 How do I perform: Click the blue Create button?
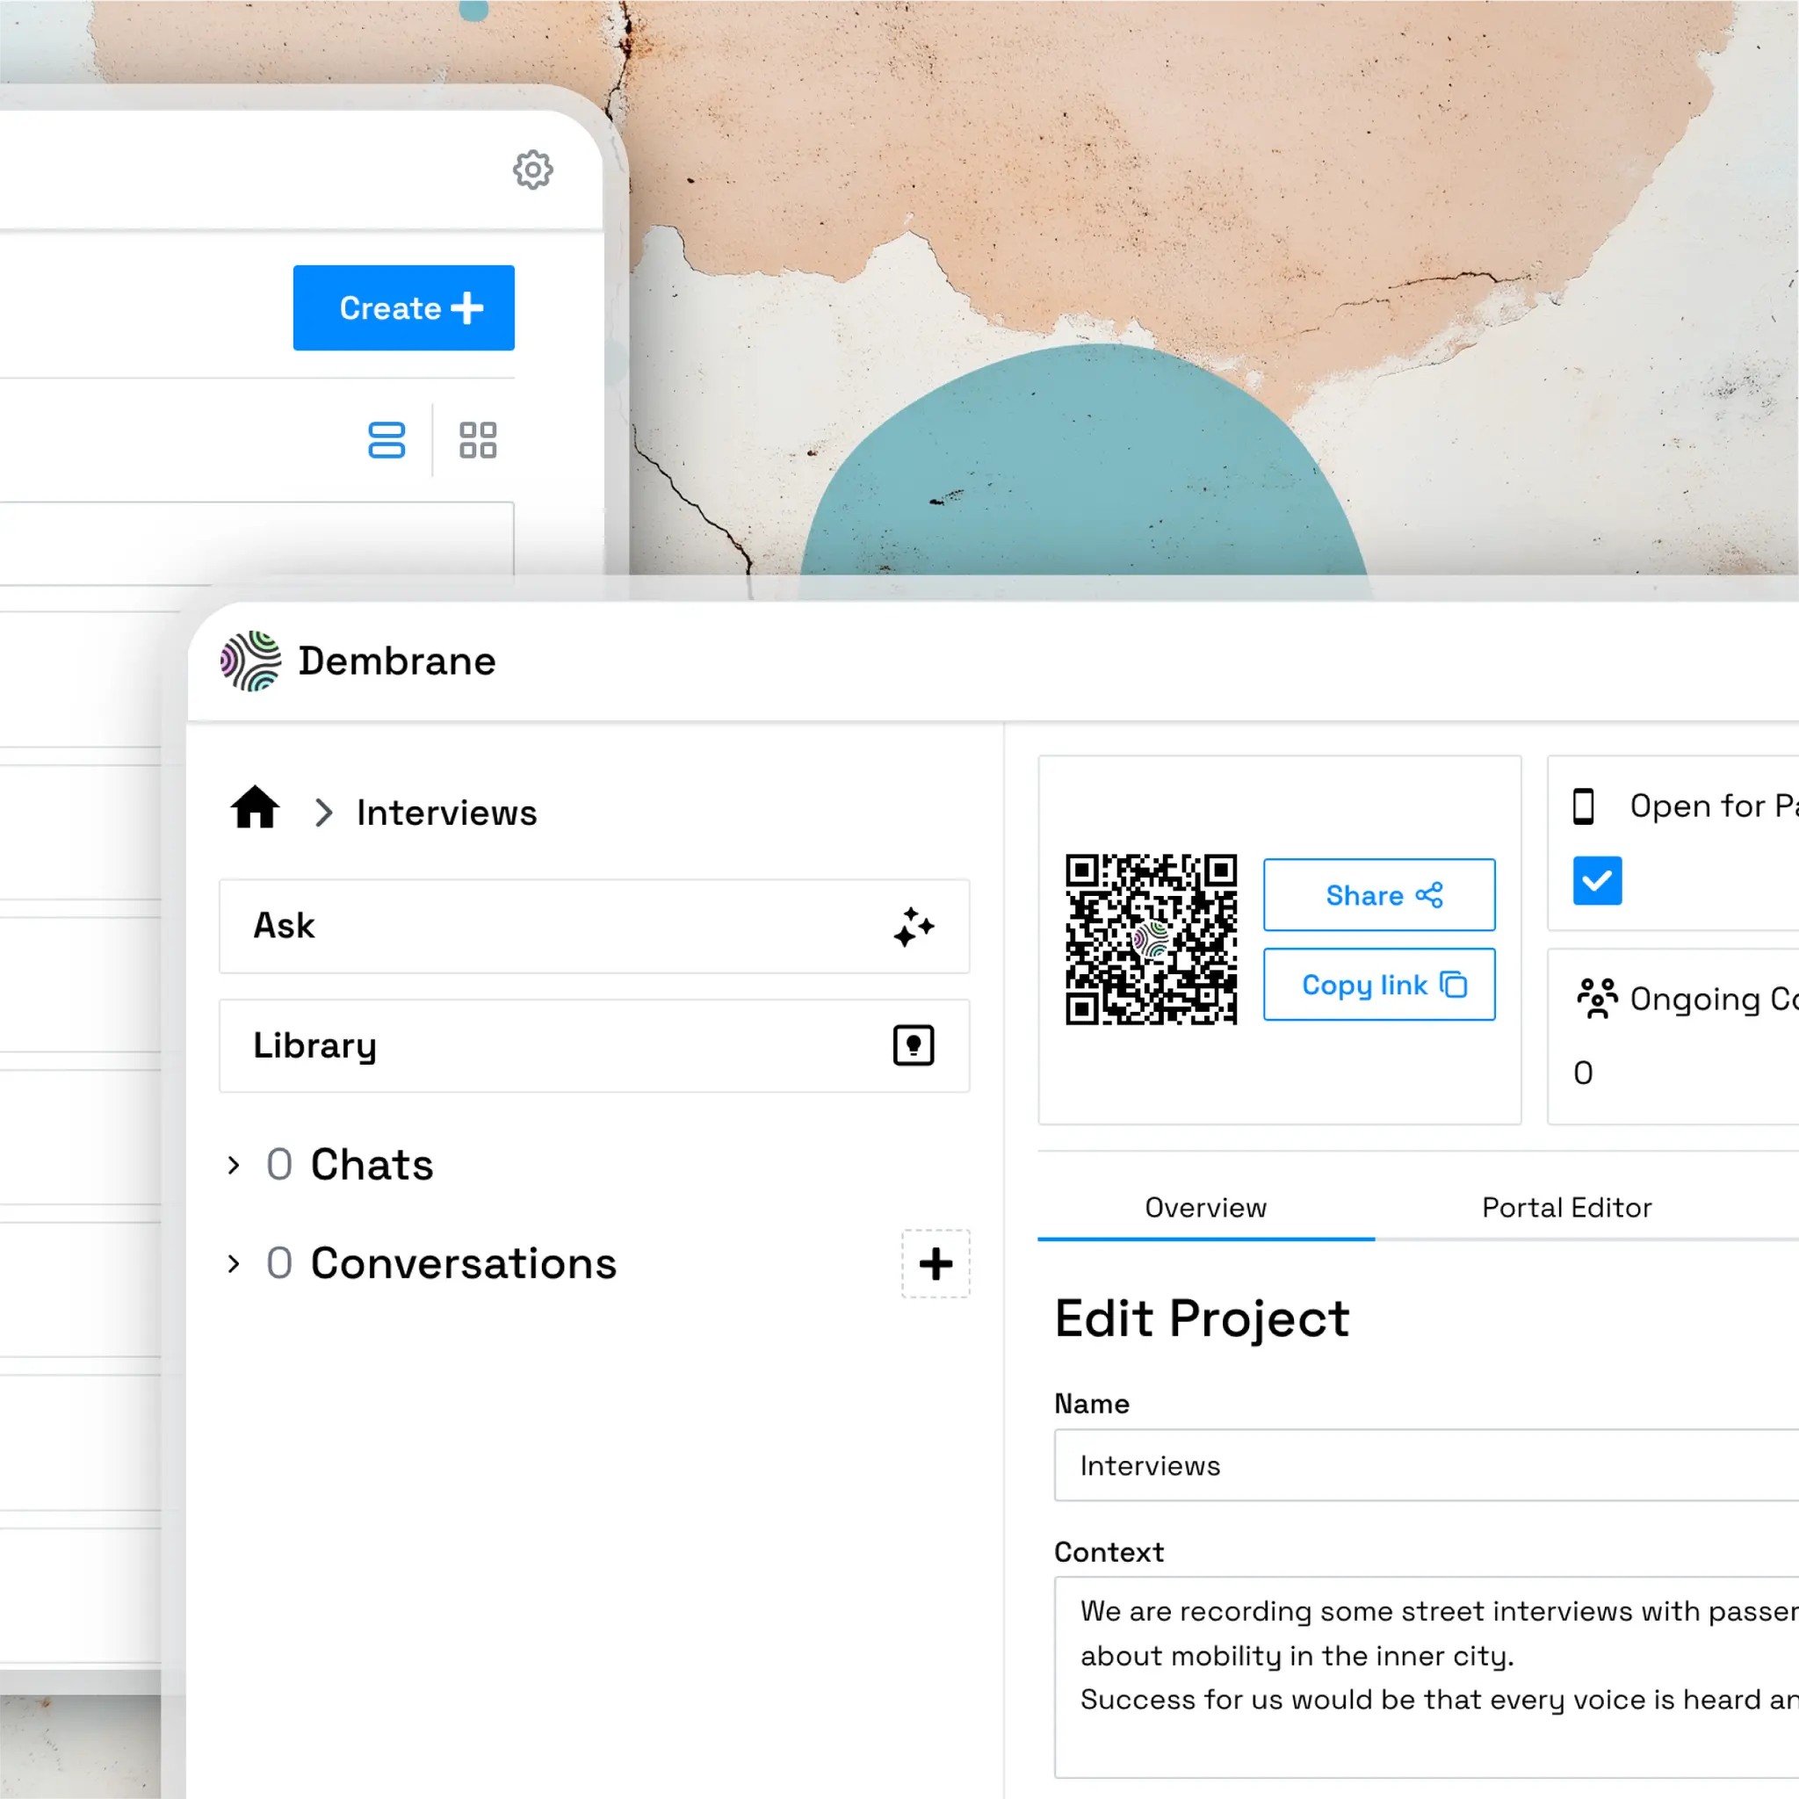pos(403,308)
